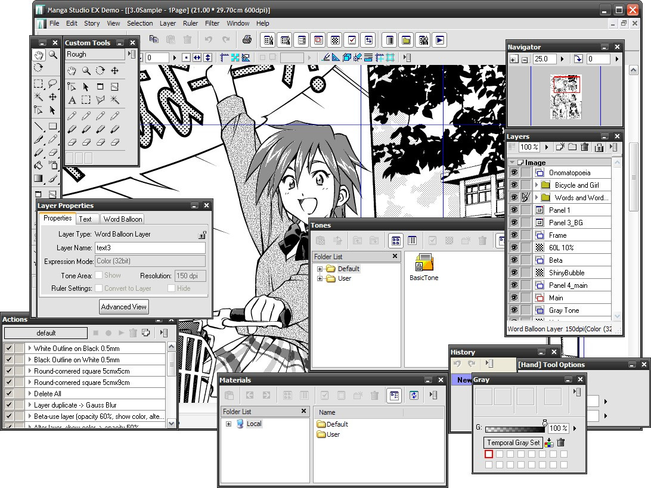Select the Hand tool in Tools palette

point(39,55)
